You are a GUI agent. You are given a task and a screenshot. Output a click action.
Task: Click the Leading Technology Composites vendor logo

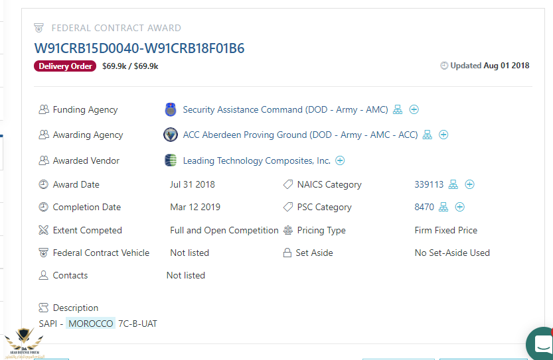click(x=171, y=160)
